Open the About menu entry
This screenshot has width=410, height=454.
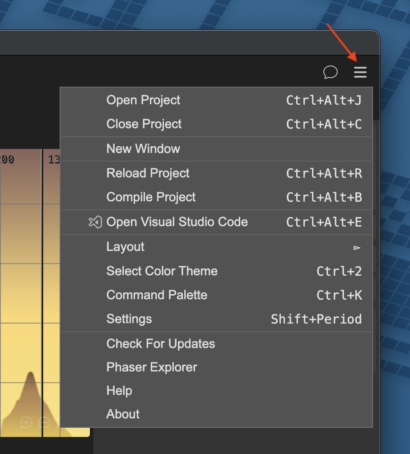(123, 414)
